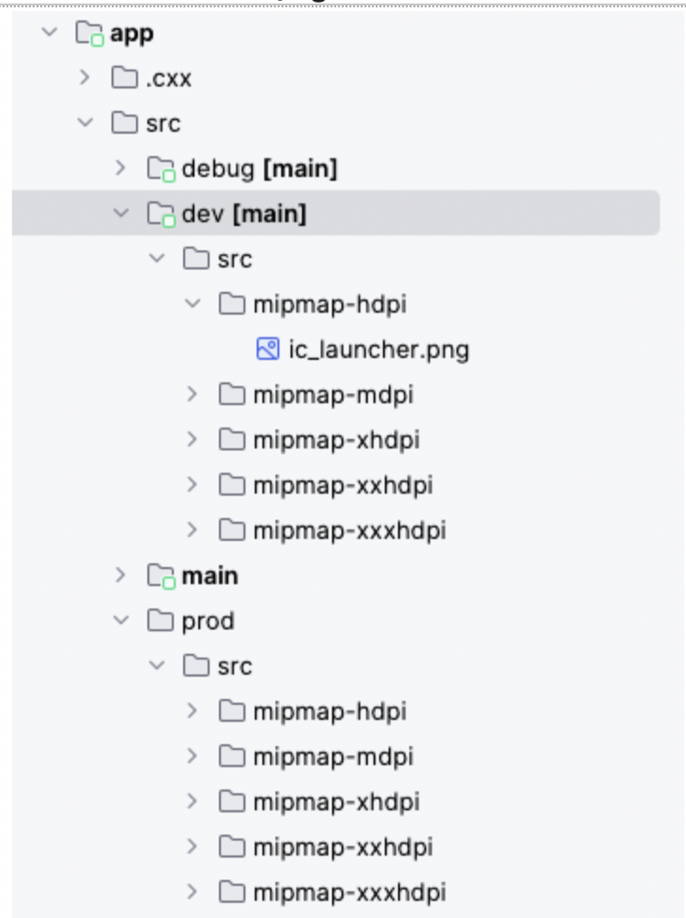
Task: Click the ic_launcher.png image file icon
Action: 268,349
